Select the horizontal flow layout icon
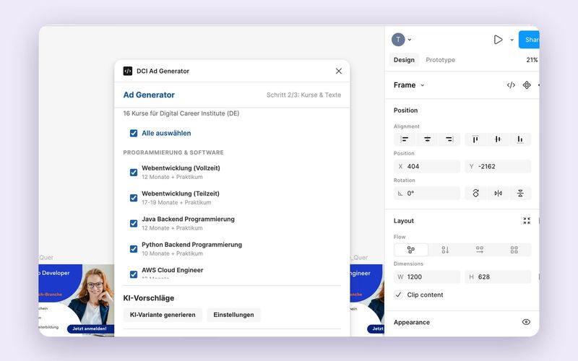The height and width of the screenshot is (361, 578). click(x=480, y=250)
